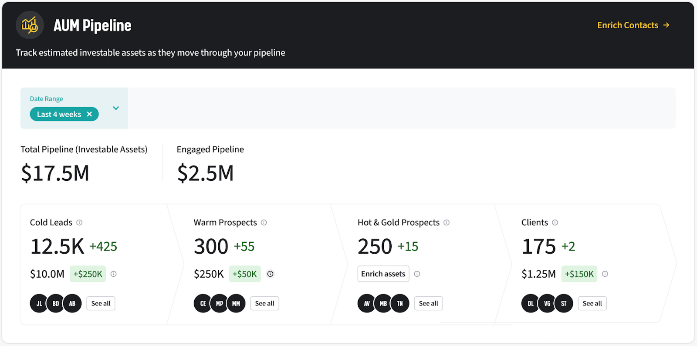Click the info icon beside Cold Leads
This screenshot has height=346, width=697.
tap(79, 223)
